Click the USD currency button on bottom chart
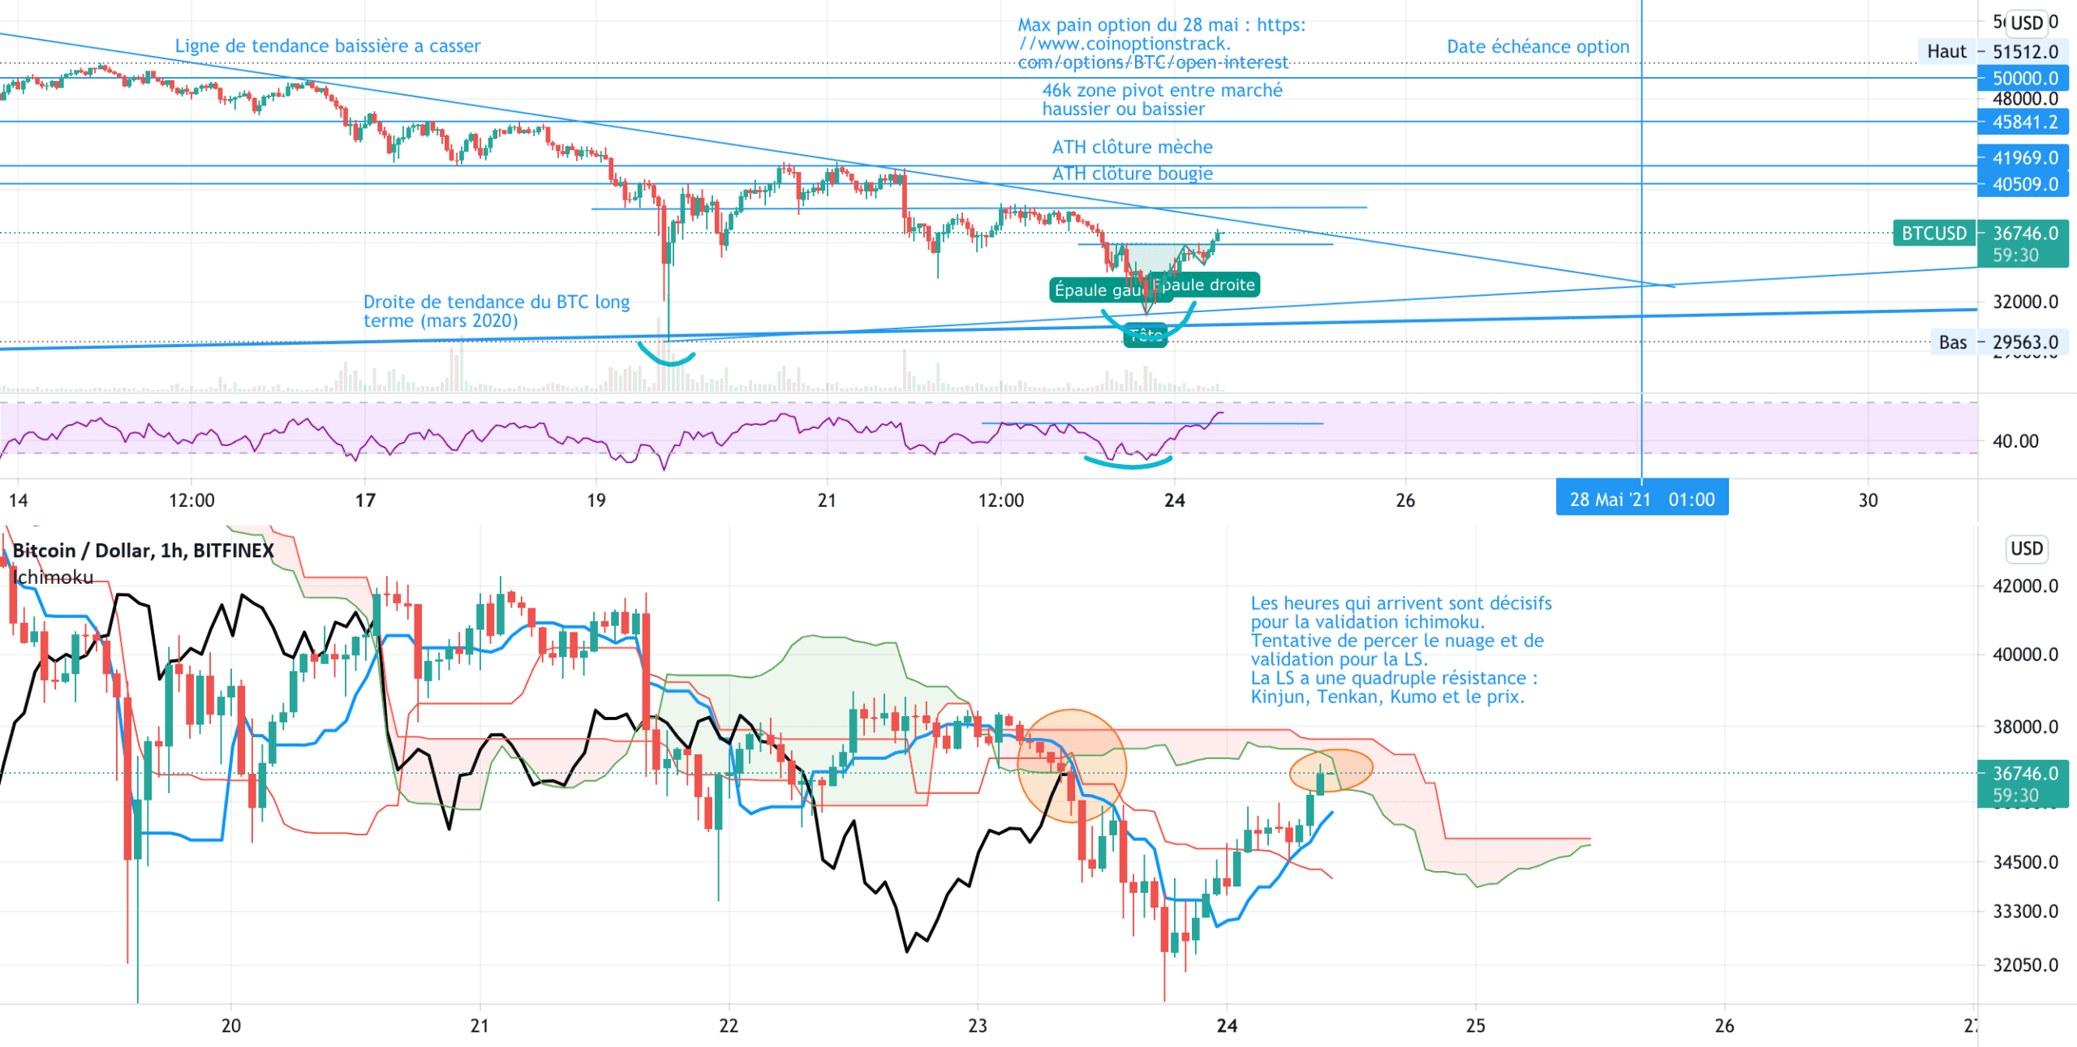 coord(2026,549)
